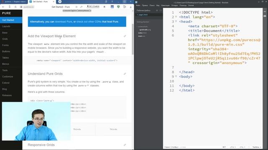Click the meta viewport code snippet

pos(77,60)
